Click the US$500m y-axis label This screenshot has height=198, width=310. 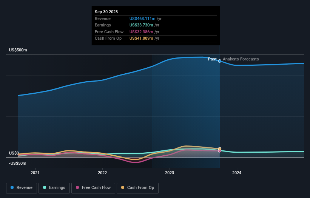point(18,50)
